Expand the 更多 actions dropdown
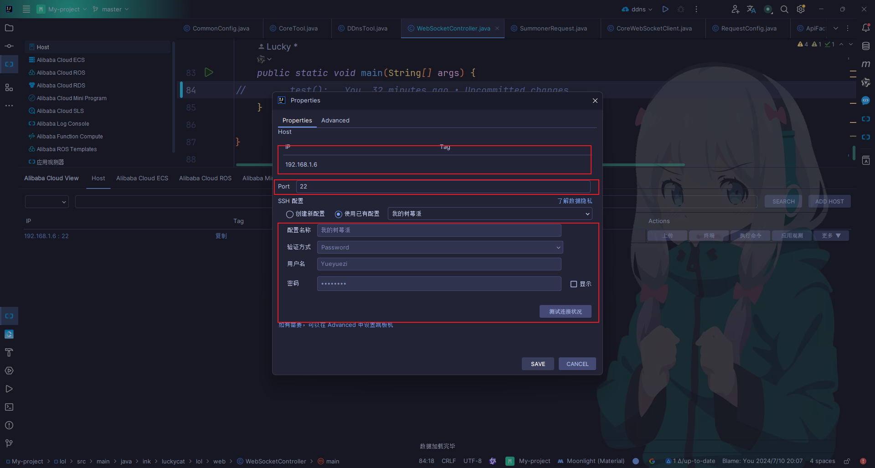 click(x=832, y=235)
